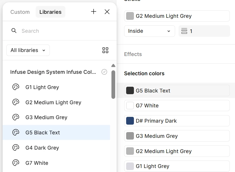The width and height of the screenshot is (235, 172).
Task: Open the Inside stroke position dropdown
Action: [x=149, y=31]
